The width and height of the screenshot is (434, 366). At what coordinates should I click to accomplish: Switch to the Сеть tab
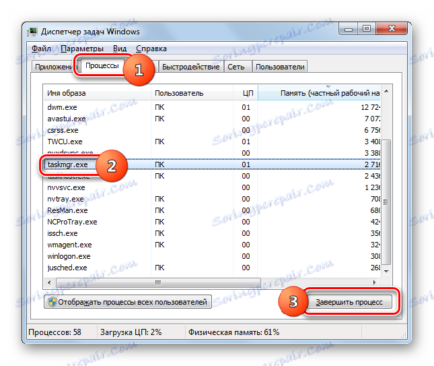coord(238,67)
